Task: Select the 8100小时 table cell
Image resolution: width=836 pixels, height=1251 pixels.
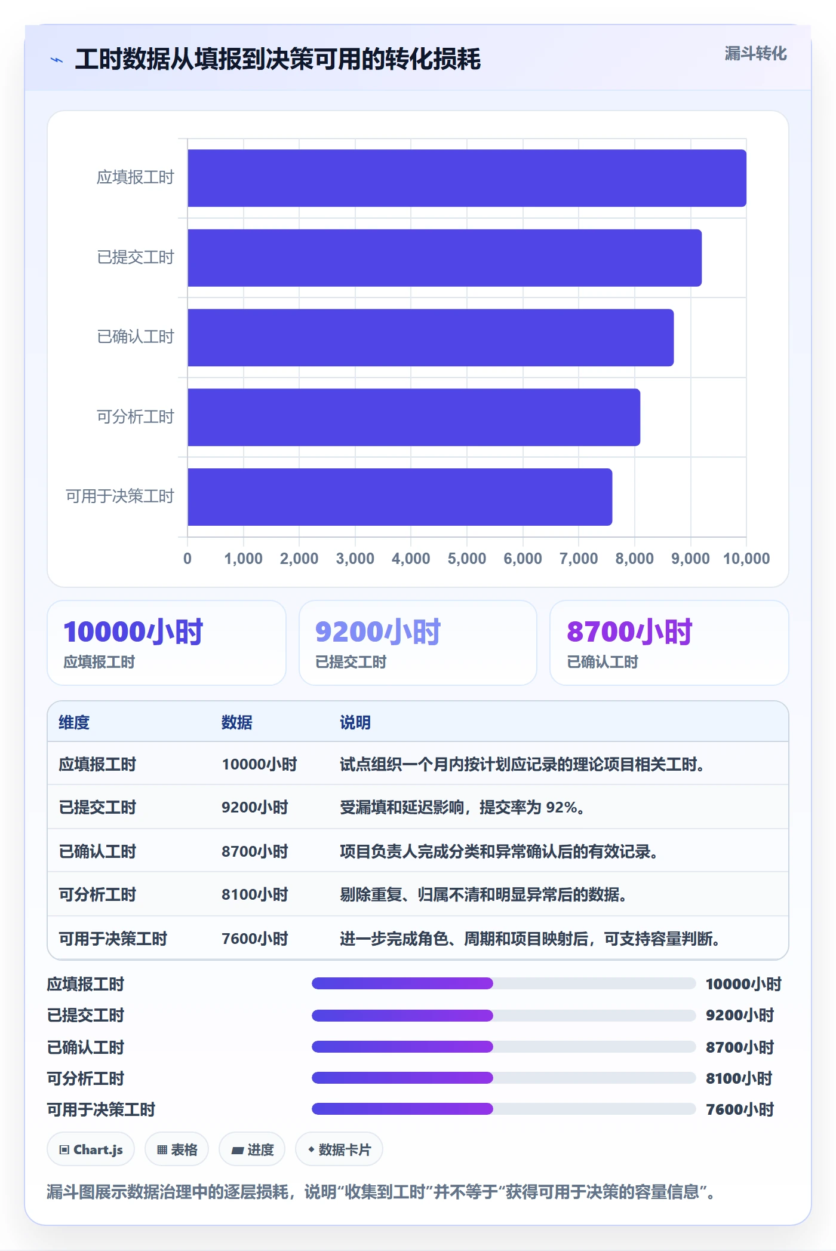Action: click(x=255, y=894)
